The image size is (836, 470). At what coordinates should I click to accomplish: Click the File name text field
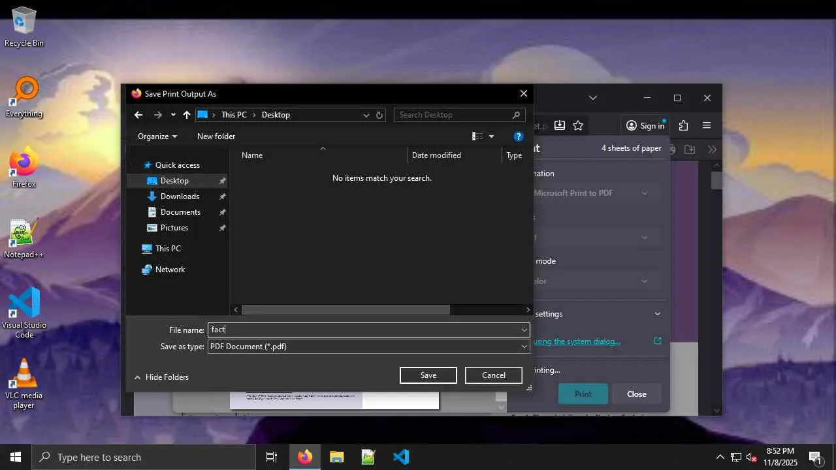363,330
